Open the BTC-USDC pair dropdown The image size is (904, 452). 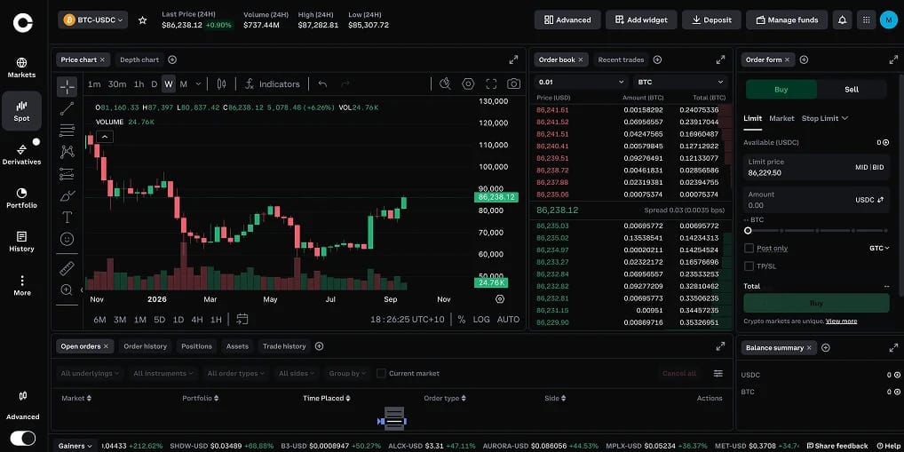(93, 20)
